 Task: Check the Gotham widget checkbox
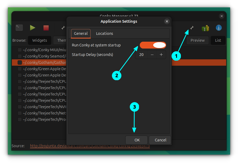(20, 63)
